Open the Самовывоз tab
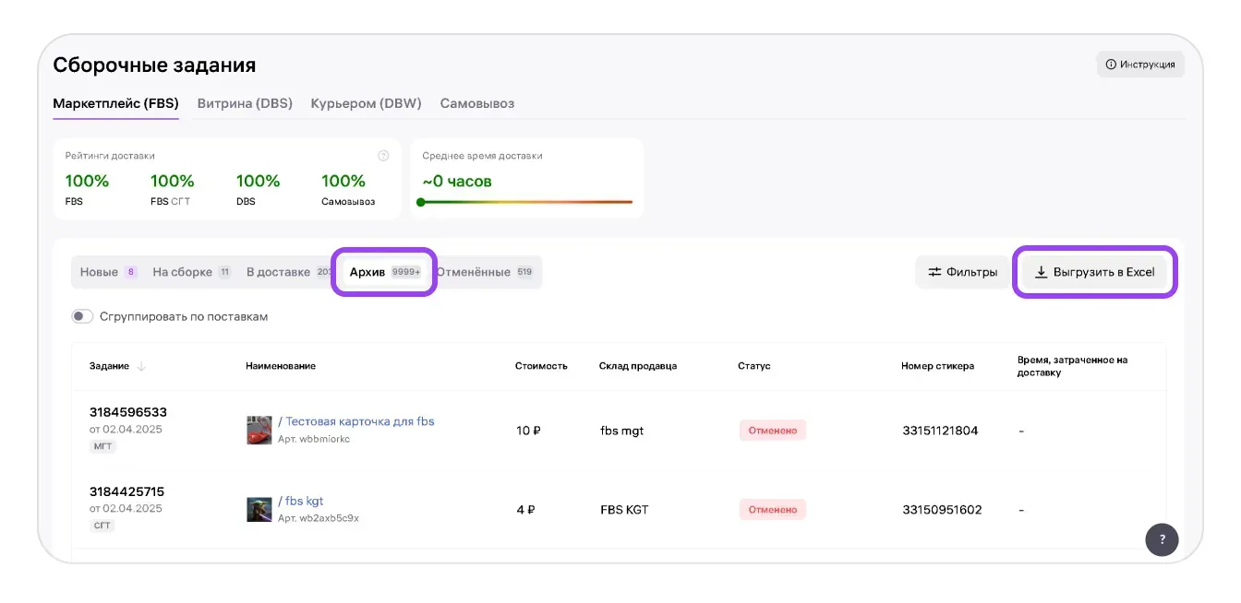The image size is (1241, 603). [x=476, y=103]
